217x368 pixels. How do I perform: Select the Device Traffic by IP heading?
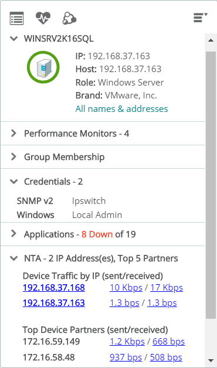point(93,276)
